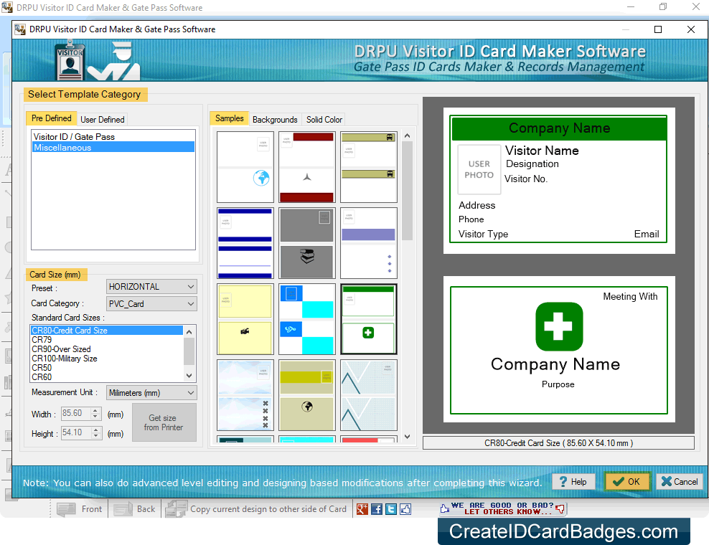
Task: Select the teal zigzag sample template
Action: click(x=369, y=395)
